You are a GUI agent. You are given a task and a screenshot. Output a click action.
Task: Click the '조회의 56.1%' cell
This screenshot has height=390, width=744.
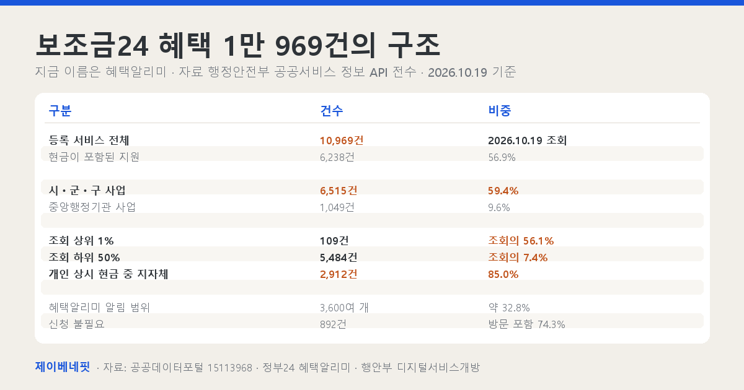521,241
